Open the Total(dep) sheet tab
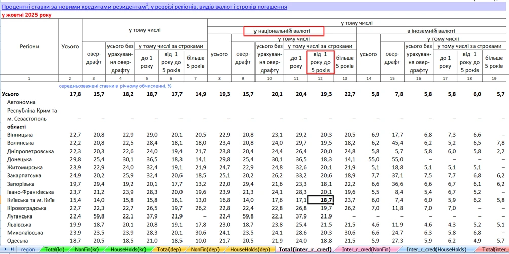Screen dimensions: 509x254 click(169, 249)
